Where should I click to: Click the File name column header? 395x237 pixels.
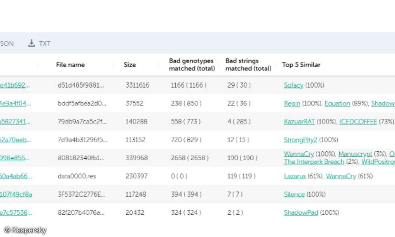70,65
